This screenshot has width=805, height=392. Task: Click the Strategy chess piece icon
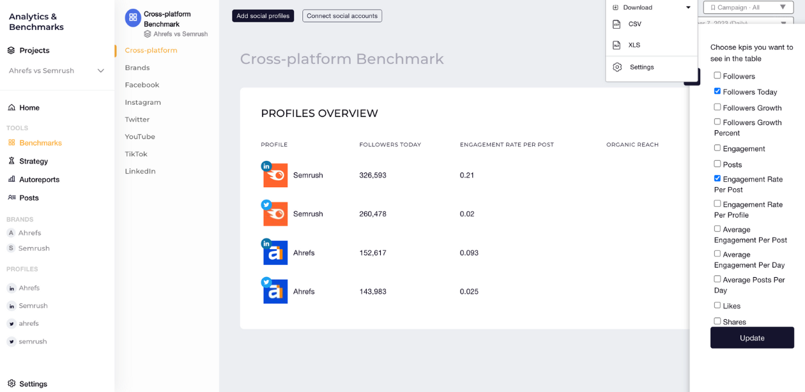(11, 161)
